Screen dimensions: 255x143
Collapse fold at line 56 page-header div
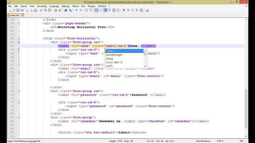tap(19, 23)
